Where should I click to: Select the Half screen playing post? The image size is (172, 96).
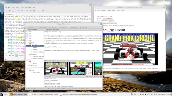point(37,58)
